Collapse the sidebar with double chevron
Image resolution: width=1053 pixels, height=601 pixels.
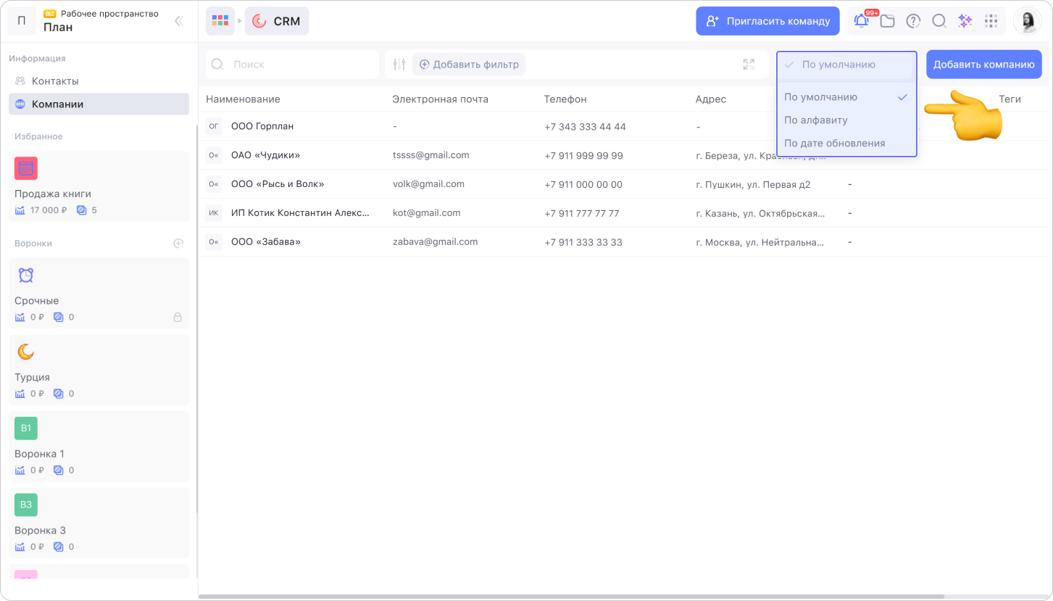[178, 21]
